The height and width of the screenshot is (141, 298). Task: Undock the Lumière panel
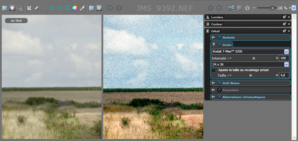click(285, 17)
